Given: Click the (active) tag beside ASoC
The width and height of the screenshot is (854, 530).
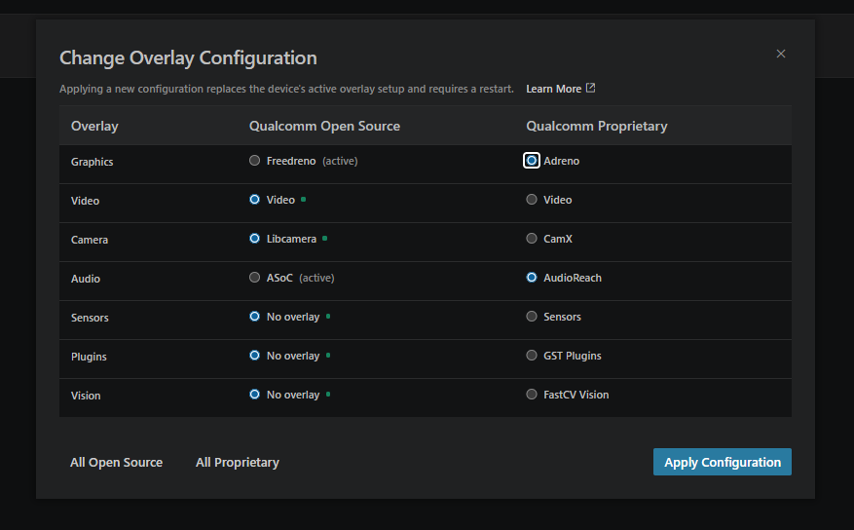Looking at the screenshot, I should [x=316, y=278].
